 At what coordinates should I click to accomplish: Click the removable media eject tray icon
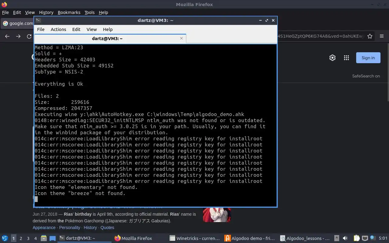coord(337,238)
